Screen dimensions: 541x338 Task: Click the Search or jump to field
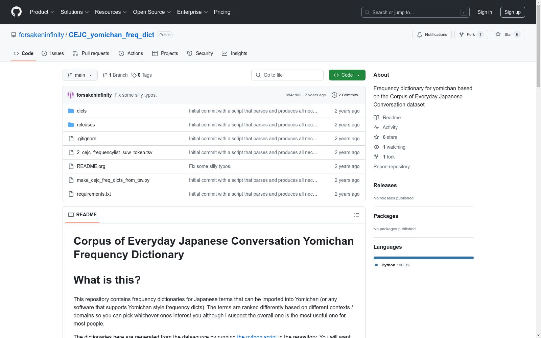tap(416, 12)
